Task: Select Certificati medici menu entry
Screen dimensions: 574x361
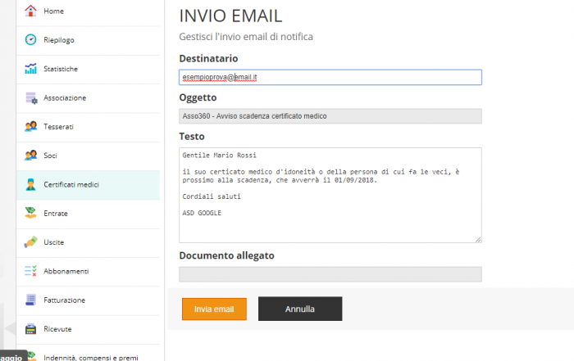Action: (x=88, y=184)
